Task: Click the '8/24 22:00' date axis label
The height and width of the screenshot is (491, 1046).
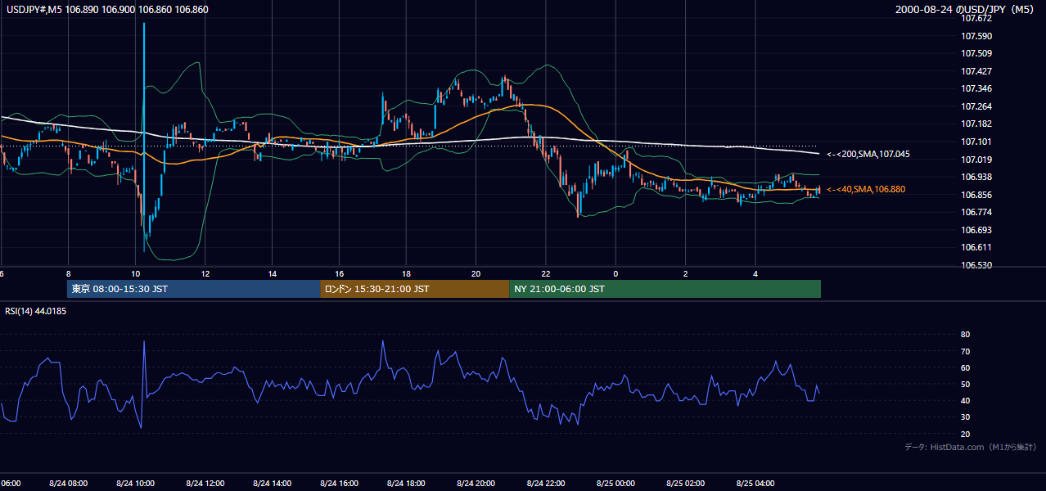Action: [544, 483]
